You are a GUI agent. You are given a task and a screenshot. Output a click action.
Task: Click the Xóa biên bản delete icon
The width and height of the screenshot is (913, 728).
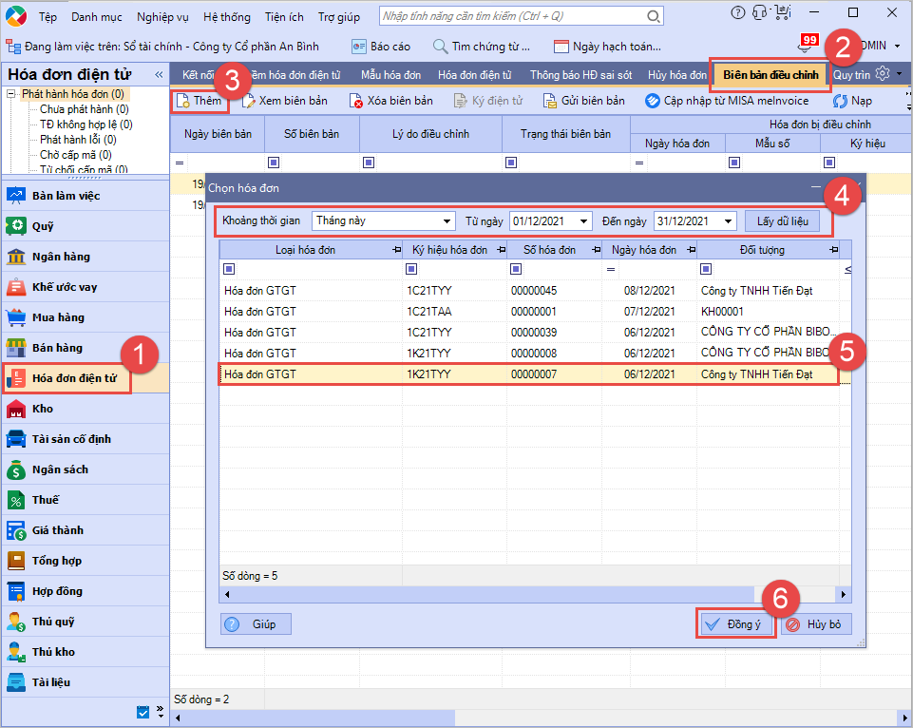click(x=356, y=101)
